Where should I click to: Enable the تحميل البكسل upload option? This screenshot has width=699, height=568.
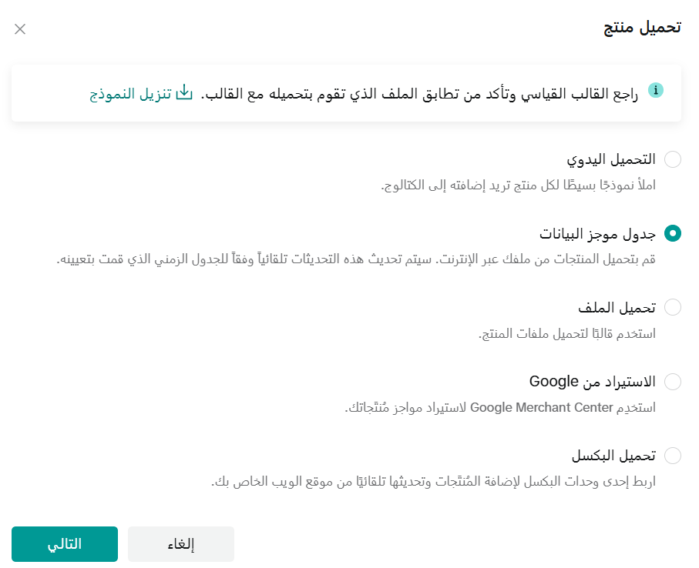coord(673,456)
